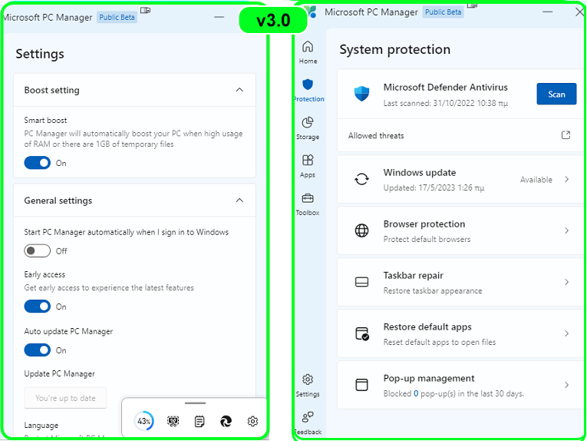This screenshot has height=441, width=587.
Task: Click the "Last scanned: 31/10/2022" text
Action: point(446,103)
